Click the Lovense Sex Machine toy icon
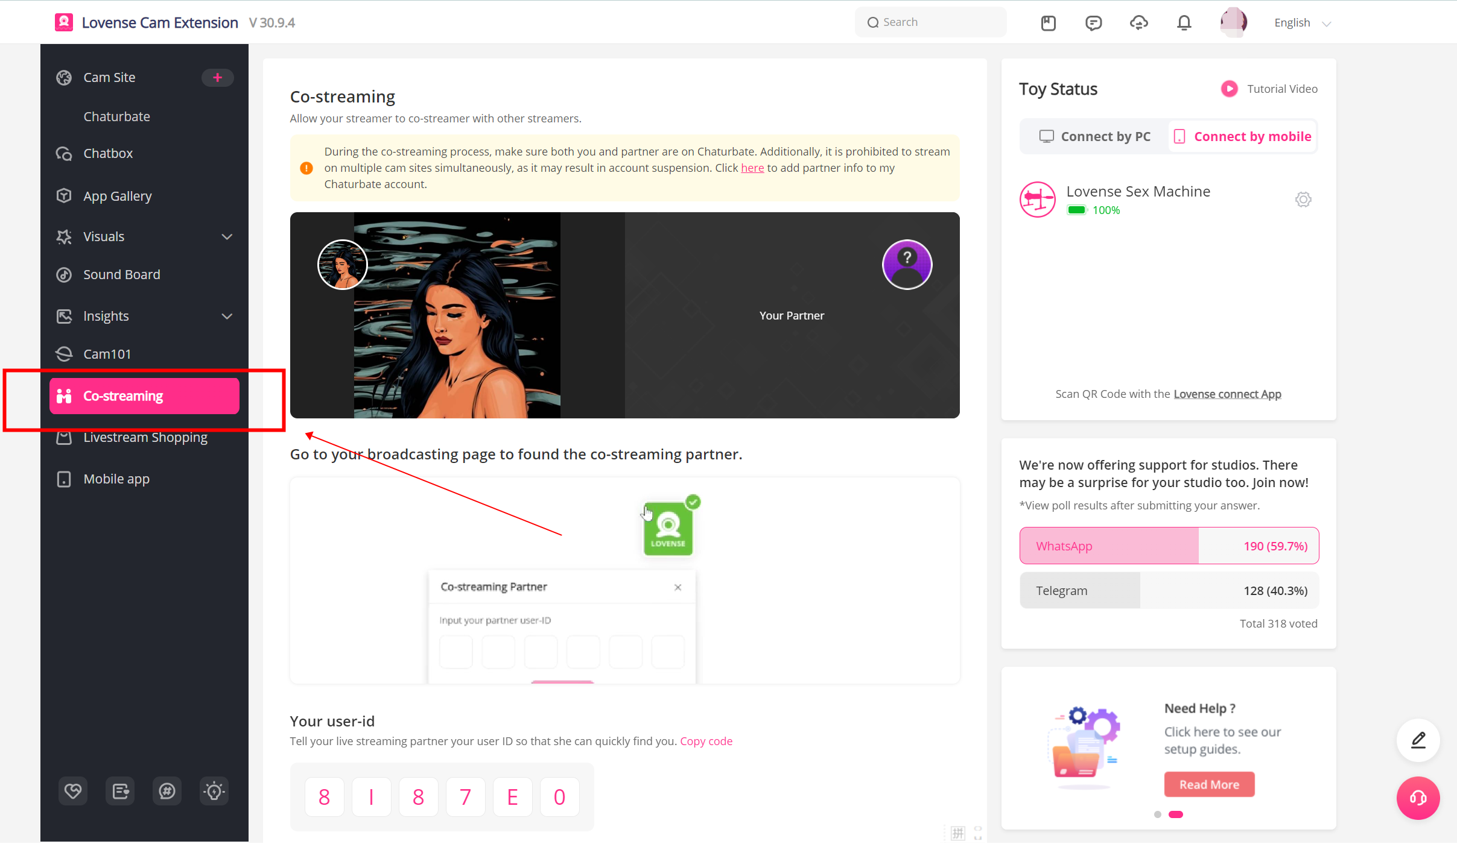1457x844 pixels. click(x=1038, y=200)
